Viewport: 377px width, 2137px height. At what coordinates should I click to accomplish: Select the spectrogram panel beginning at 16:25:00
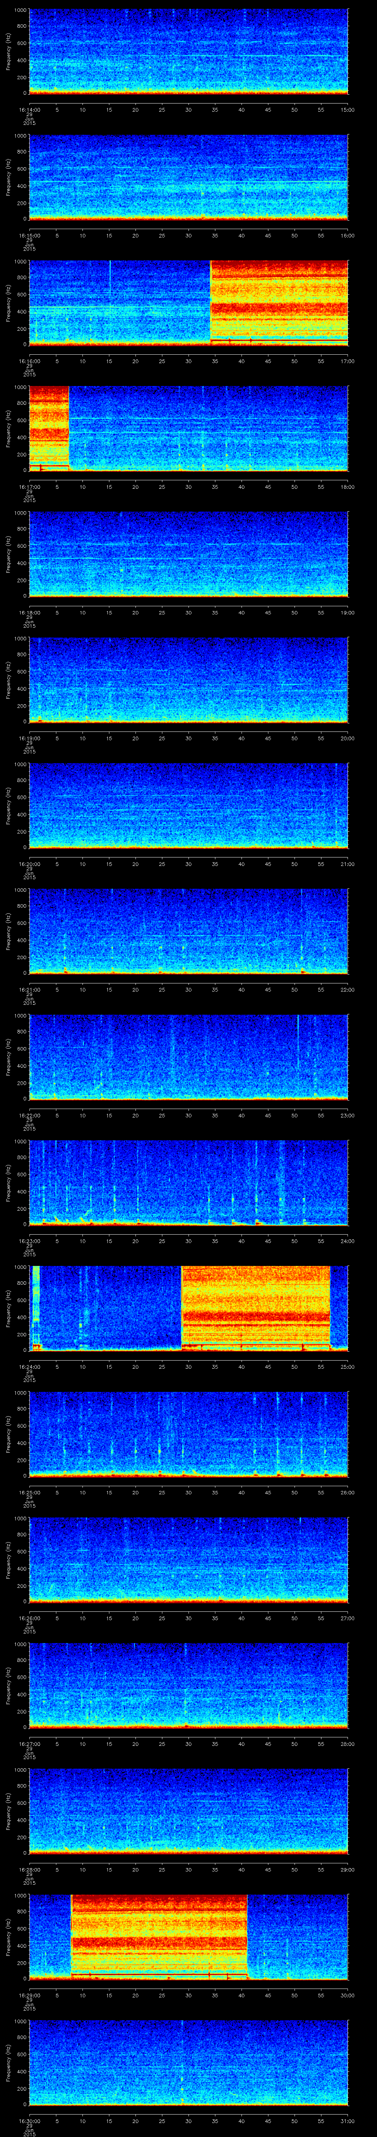(x=188, y=1434)
